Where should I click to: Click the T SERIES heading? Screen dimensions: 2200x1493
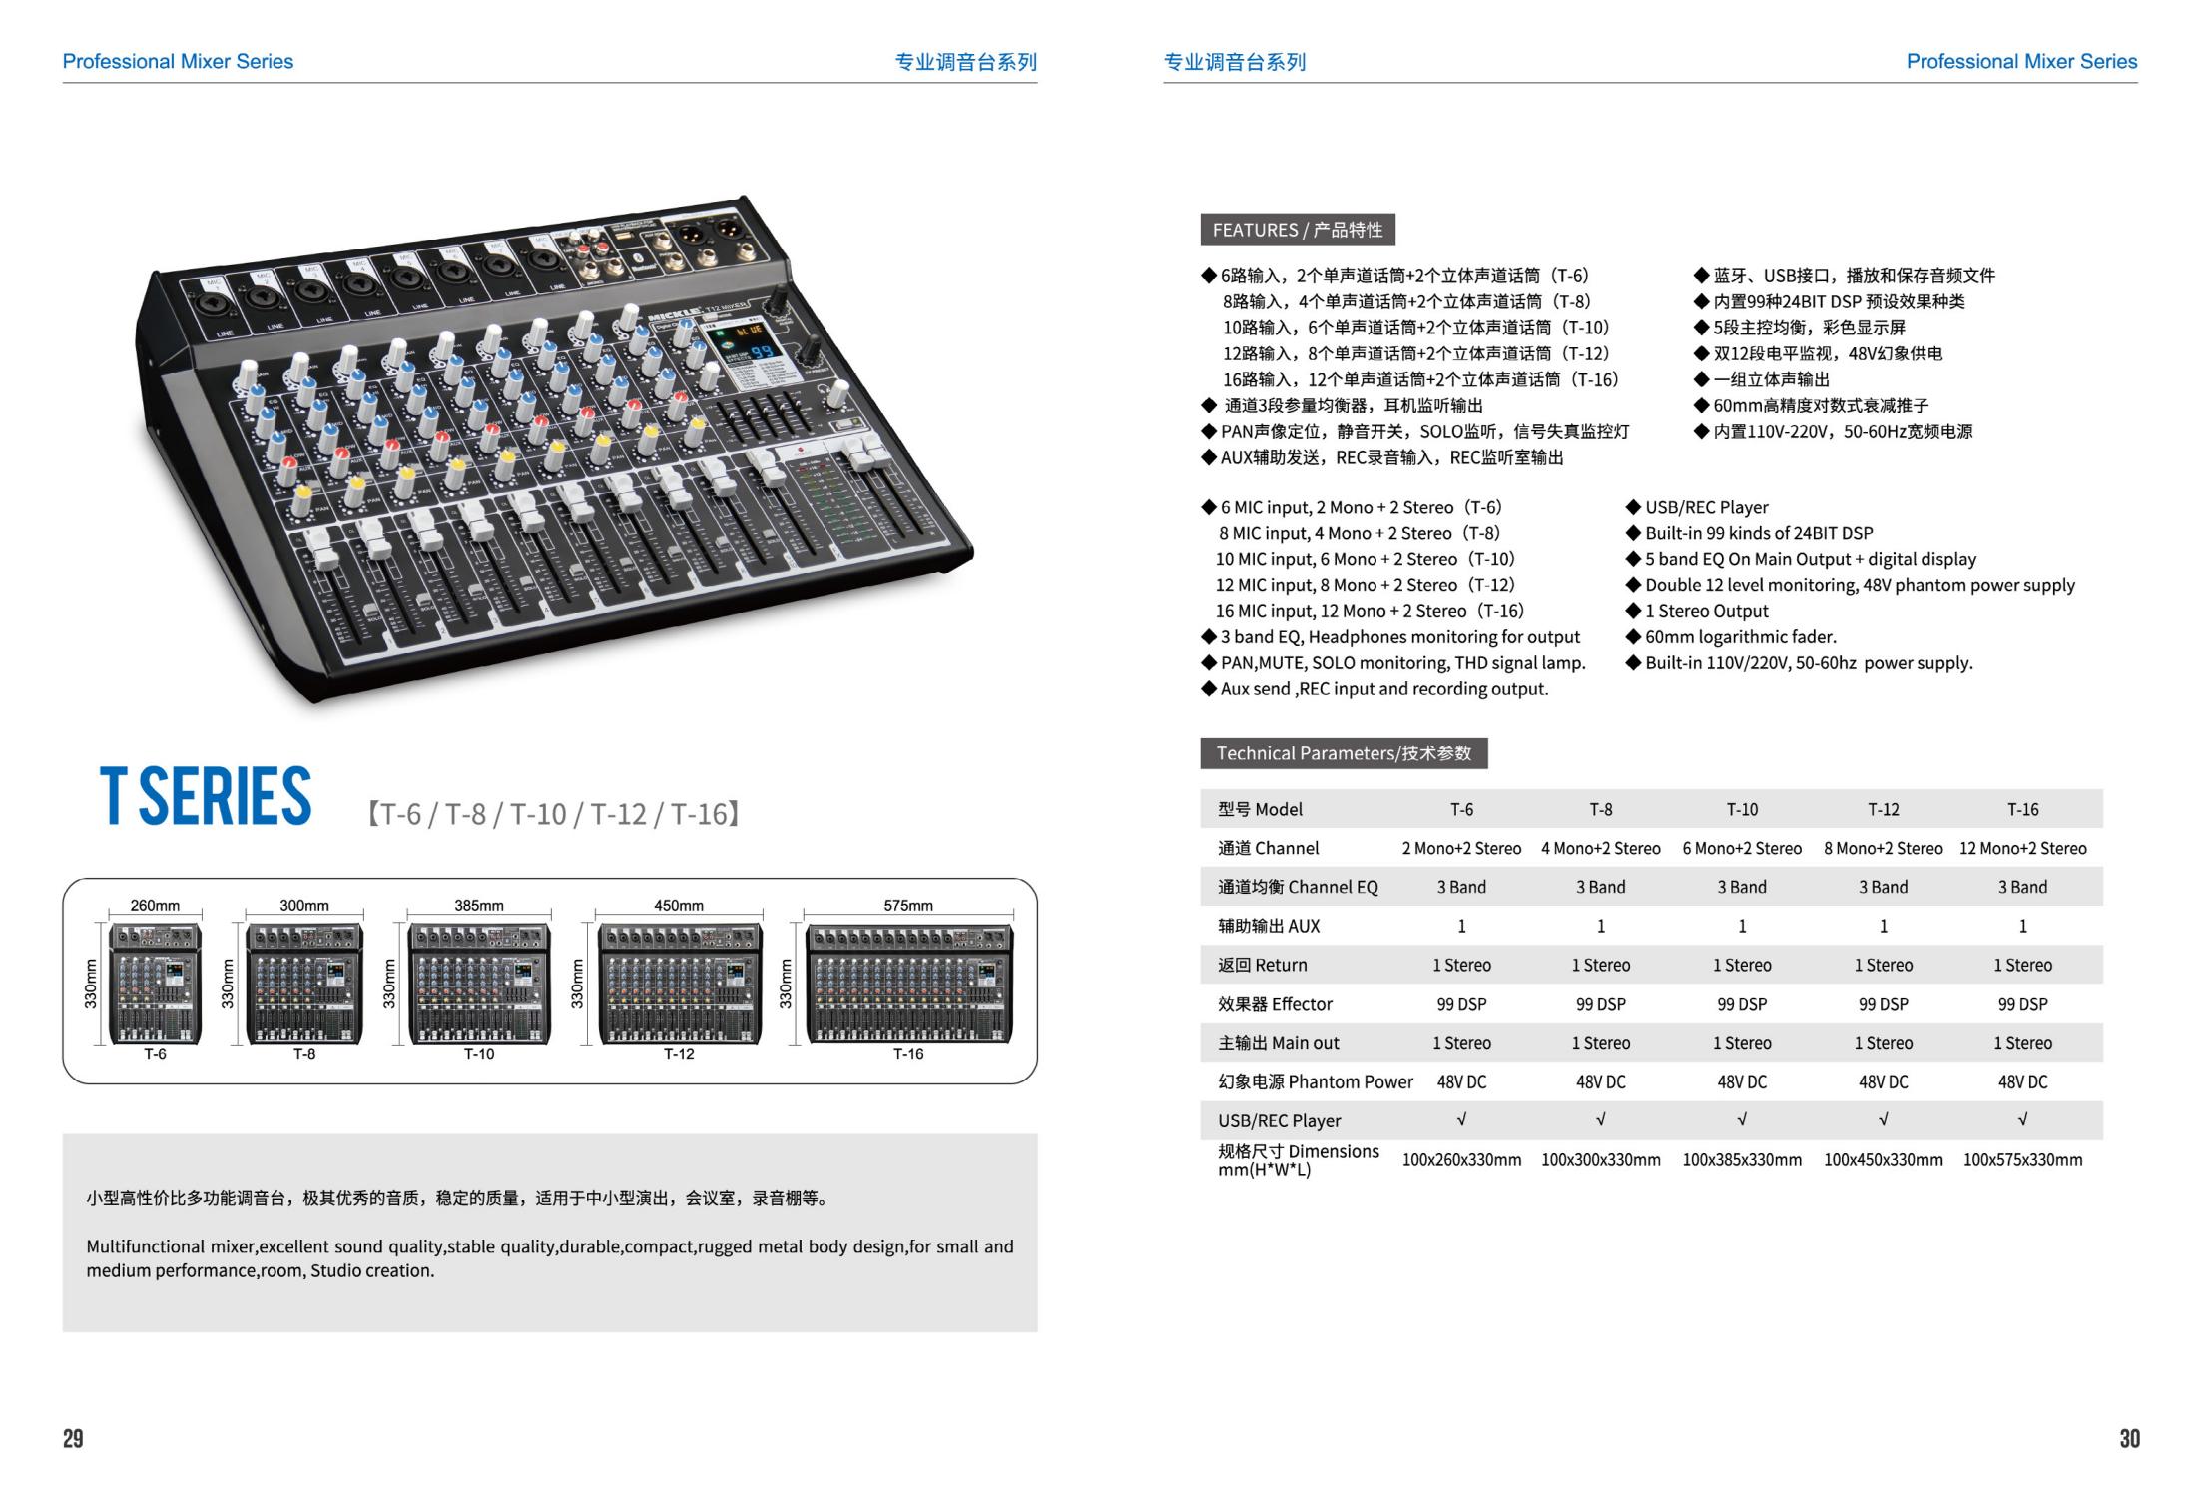click(206, 796)
